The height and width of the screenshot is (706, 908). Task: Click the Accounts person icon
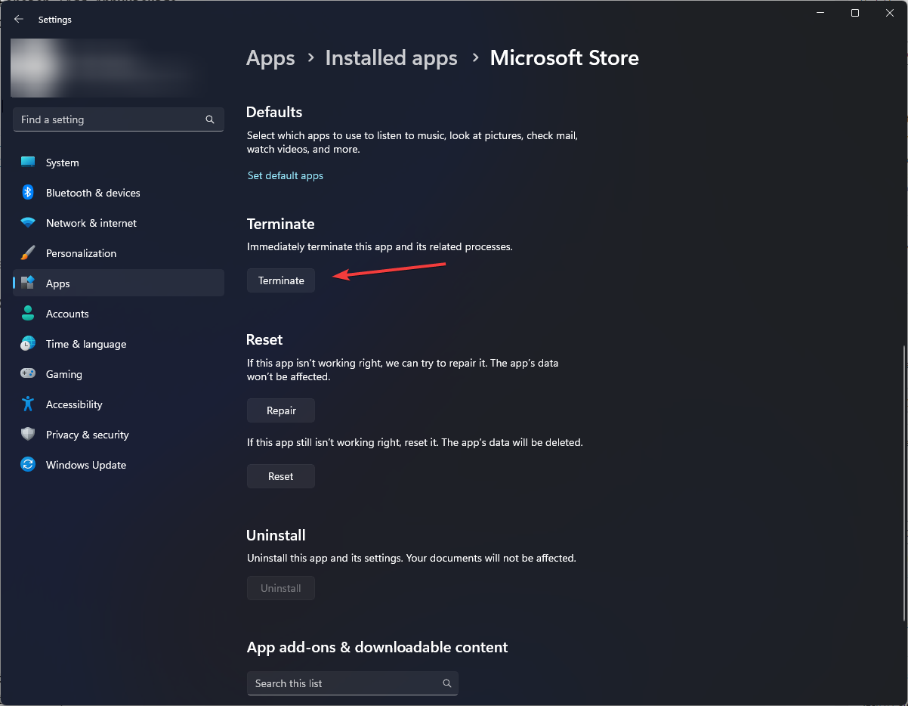click(28, 314)
